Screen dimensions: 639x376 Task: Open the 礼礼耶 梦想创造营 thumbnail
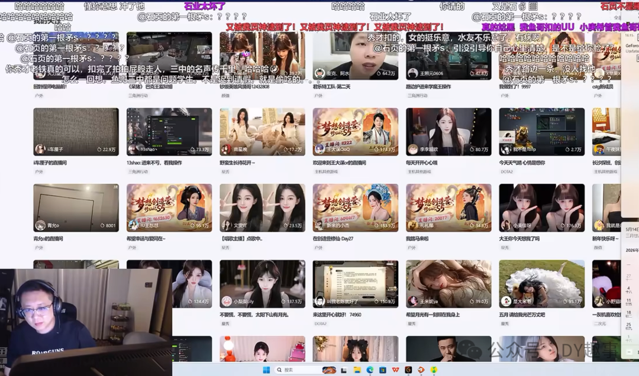[448, 208]
